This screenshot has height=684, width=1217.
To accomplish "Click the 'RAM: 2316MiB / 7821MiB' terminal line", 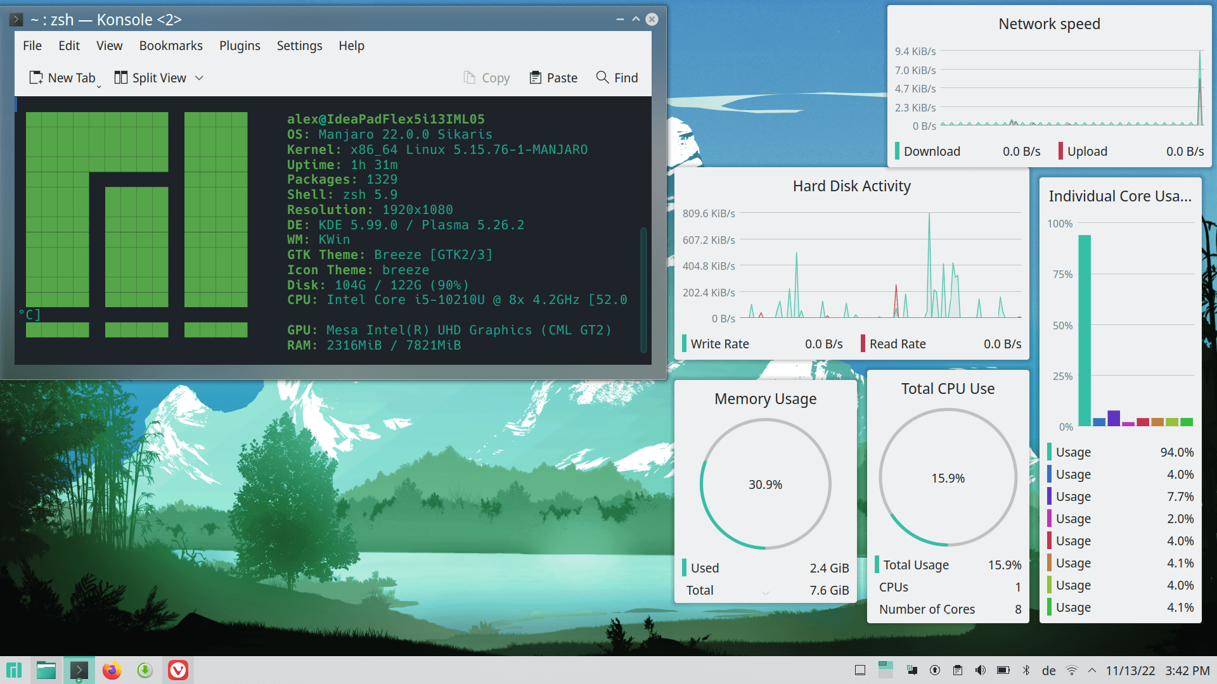I will [x=374, y=345].
